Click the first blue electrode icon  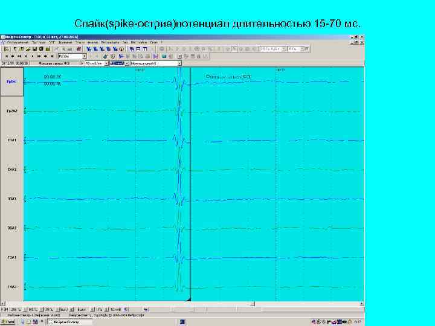(x=89, y=49)
